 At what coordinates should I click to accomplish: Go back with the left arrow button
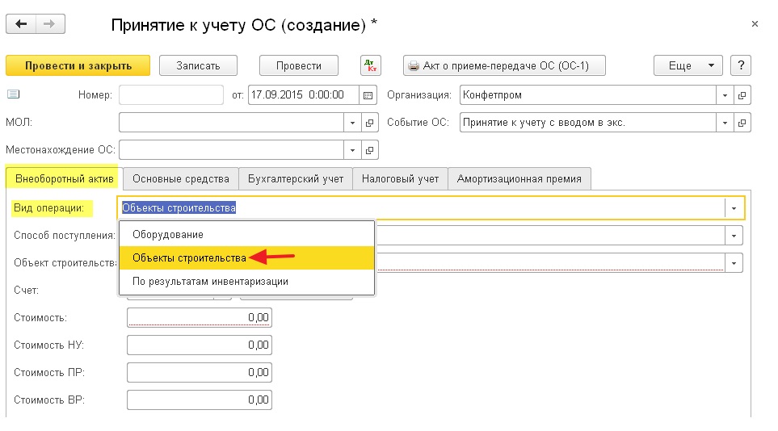[x=21, y=23]
